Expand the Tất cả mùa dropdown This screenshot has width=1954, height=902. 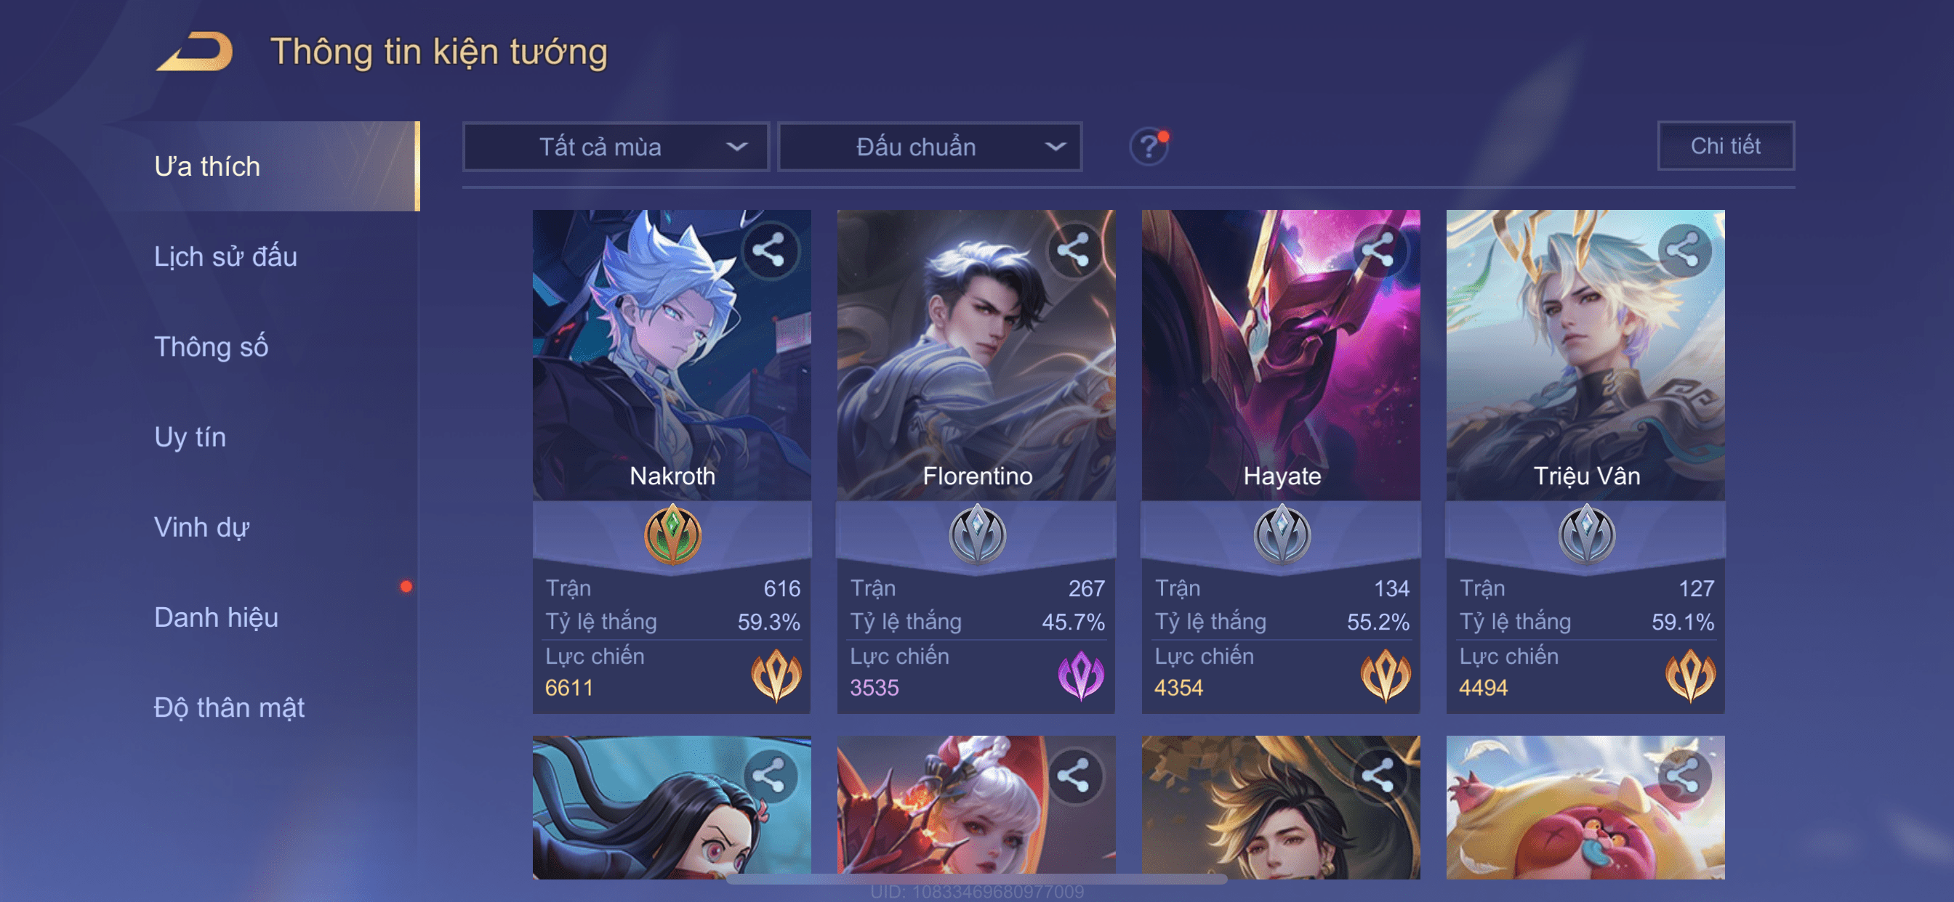tap(616, 146)
